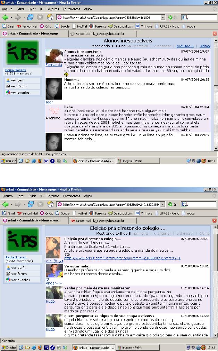Expand the URL history dropdown in the upper window
This screenshot has width=218, height=351.
[163, 17]
